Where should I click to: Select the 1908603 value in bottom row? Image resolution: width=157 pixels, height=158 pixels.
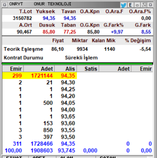pos(42,150)
